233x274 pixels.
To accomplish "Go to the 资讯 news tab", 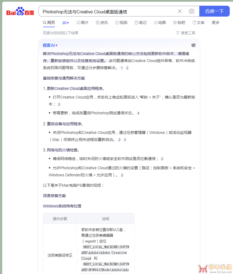I will 102,23.
